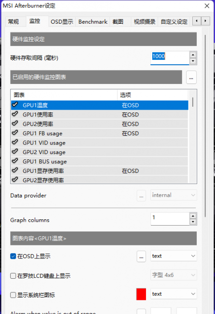Screen dimensions: 215x314
Task: Toggle the GPU2 VID usage checkmark
Action: tap(15, 151)
